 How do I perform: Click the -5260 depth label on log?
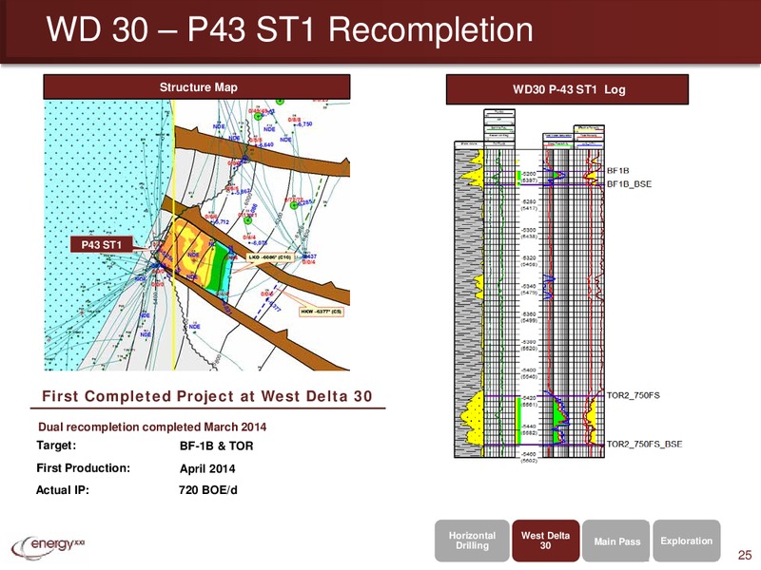coord(529,174)
